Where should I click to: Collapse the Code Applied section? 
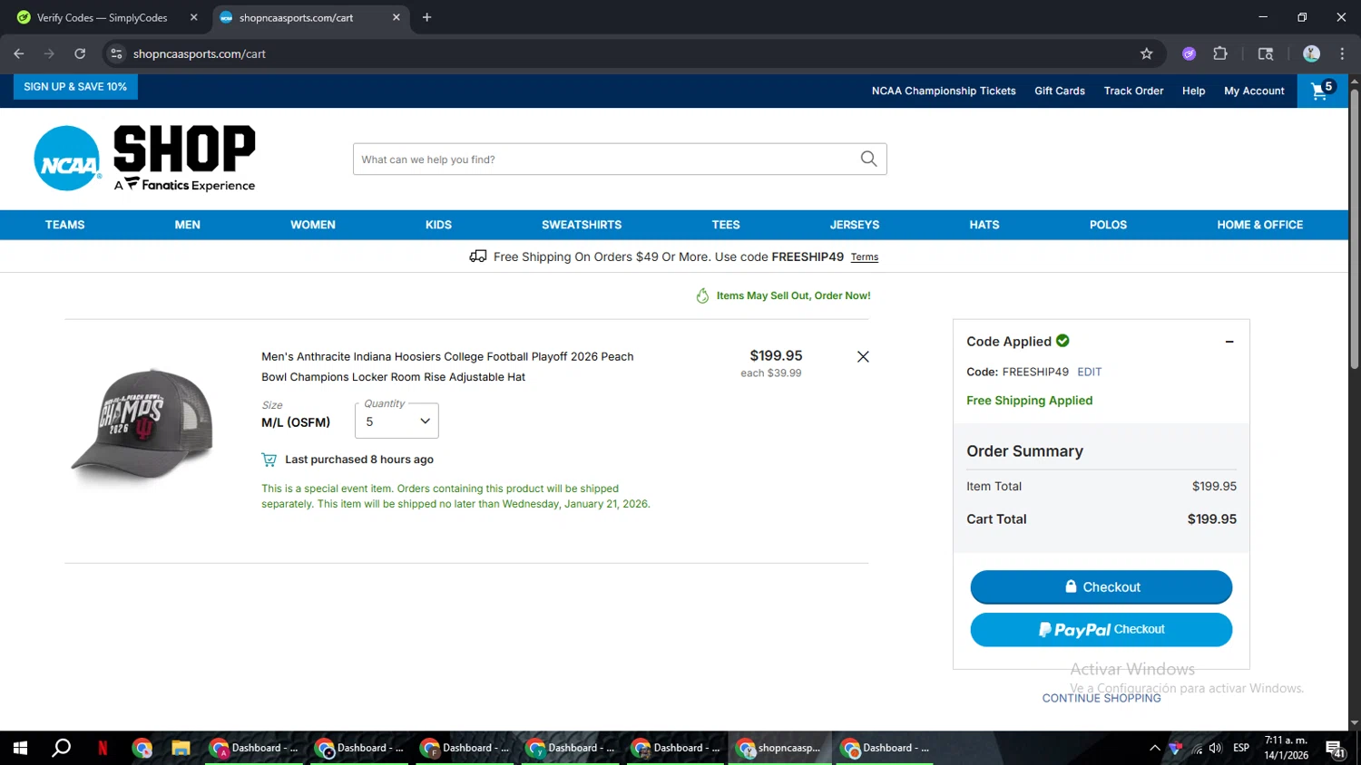coord(1229,342)
